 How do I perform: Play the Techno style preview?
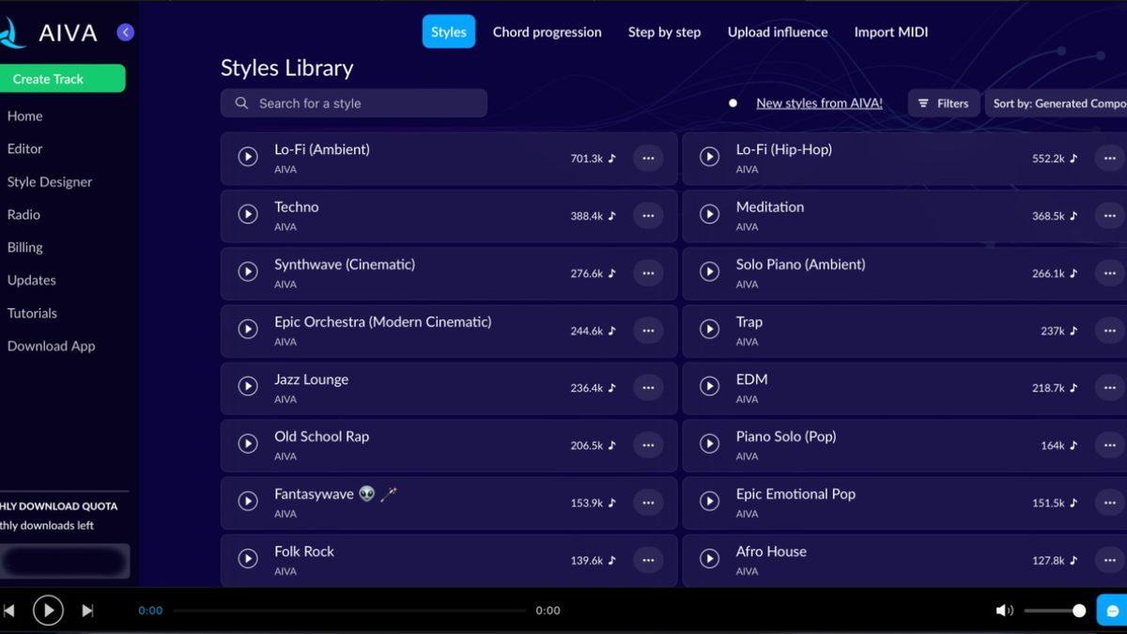click(248, 215)
